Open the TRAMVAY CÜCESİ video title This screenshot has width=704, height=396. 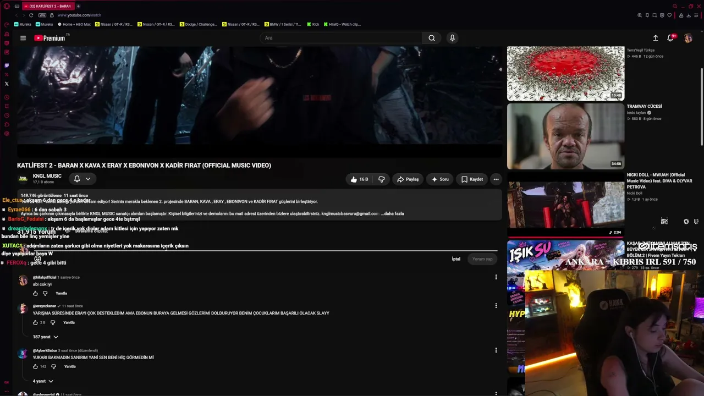click(x=645, y=106)
